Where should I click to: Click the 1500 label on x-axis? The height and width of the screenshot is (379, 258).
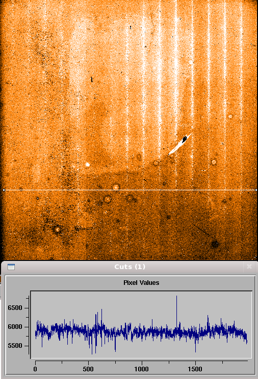[195, 369]
